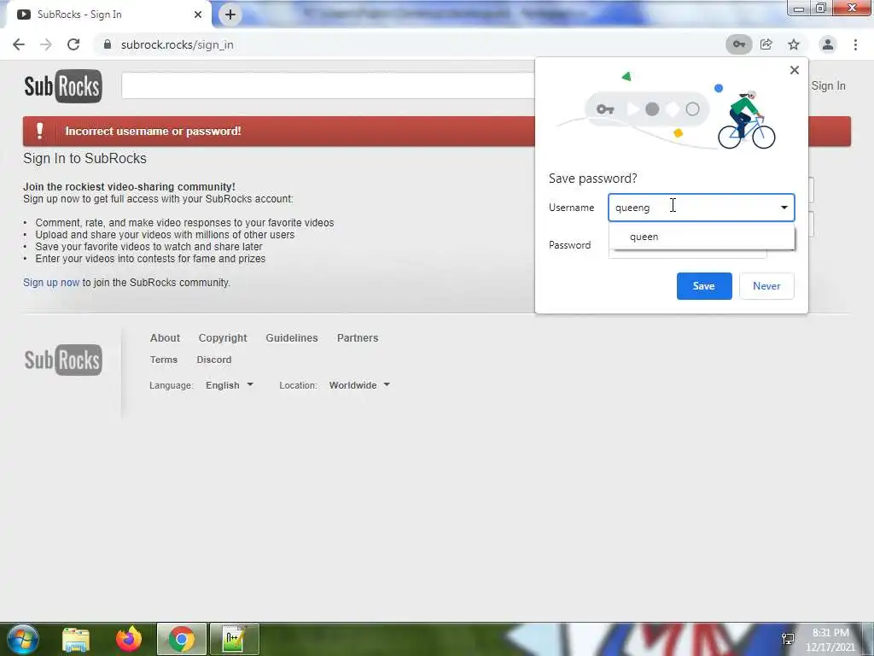Click the 'Sign In to SubRocks' heading
The height and width of the screenshot is (656, 874).
tap(84, 158)
